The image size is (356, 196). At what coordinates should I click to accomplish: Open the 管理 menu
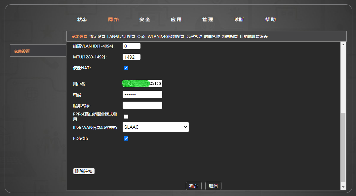(x=207, y=19)
